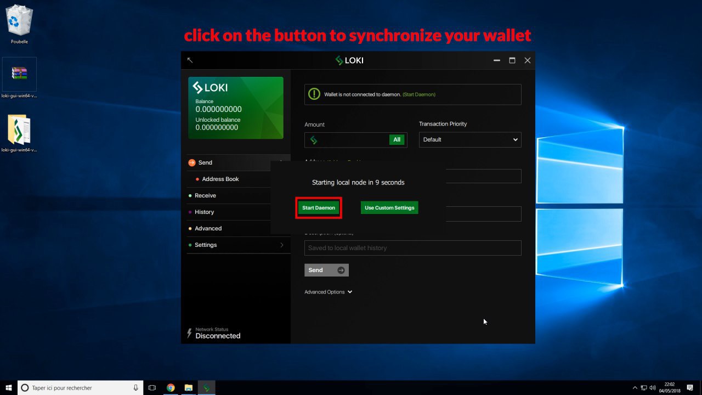Focus the 'Saved to local wallet history' description field
Viewport: 702px width, 395px height.
[412, 248]
